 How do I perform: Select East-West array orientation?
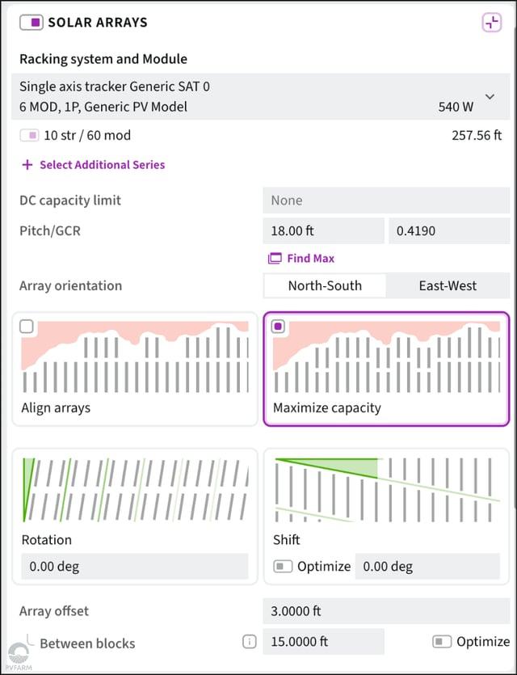[448, 286]
